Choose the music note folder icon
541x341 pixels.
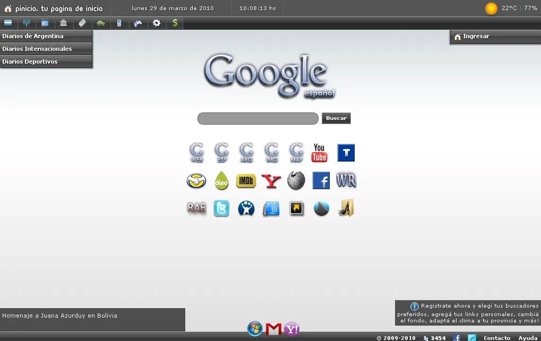click(346, 208)
